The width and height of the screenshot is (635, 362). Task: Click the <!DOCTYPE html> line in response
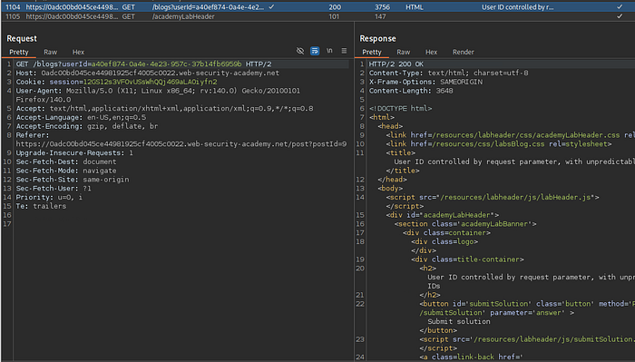[x=400, y=109]
